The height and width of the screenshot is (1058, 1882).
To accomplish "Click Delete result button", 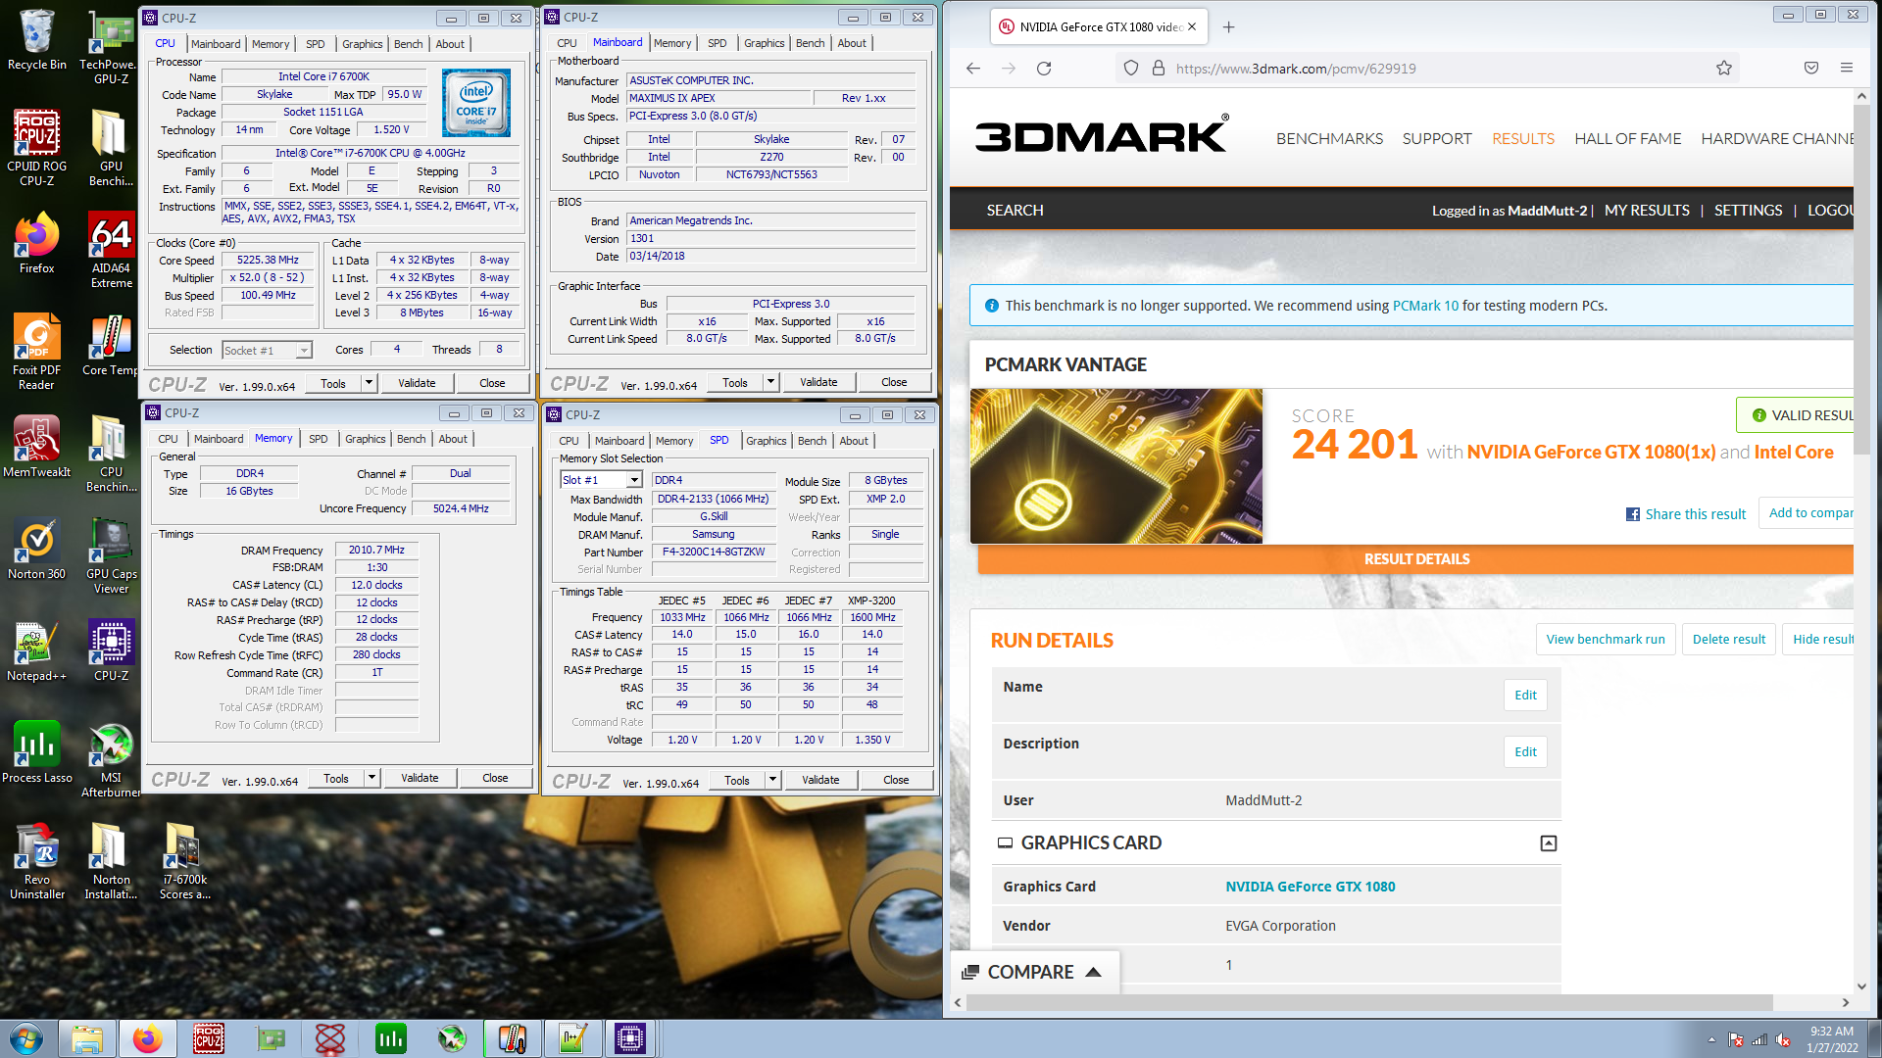I will 1728,639.
